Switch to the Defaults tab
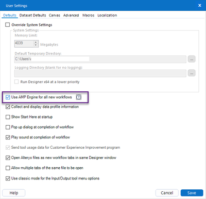The width and height of the screenshot is (206, 199). (x=10, y=15)
